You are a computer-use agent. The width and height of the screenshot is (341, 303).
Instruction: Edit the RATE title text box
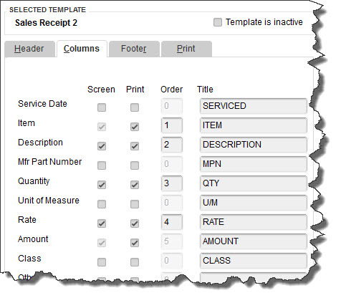pyautogui.click(x=254, y=222)
